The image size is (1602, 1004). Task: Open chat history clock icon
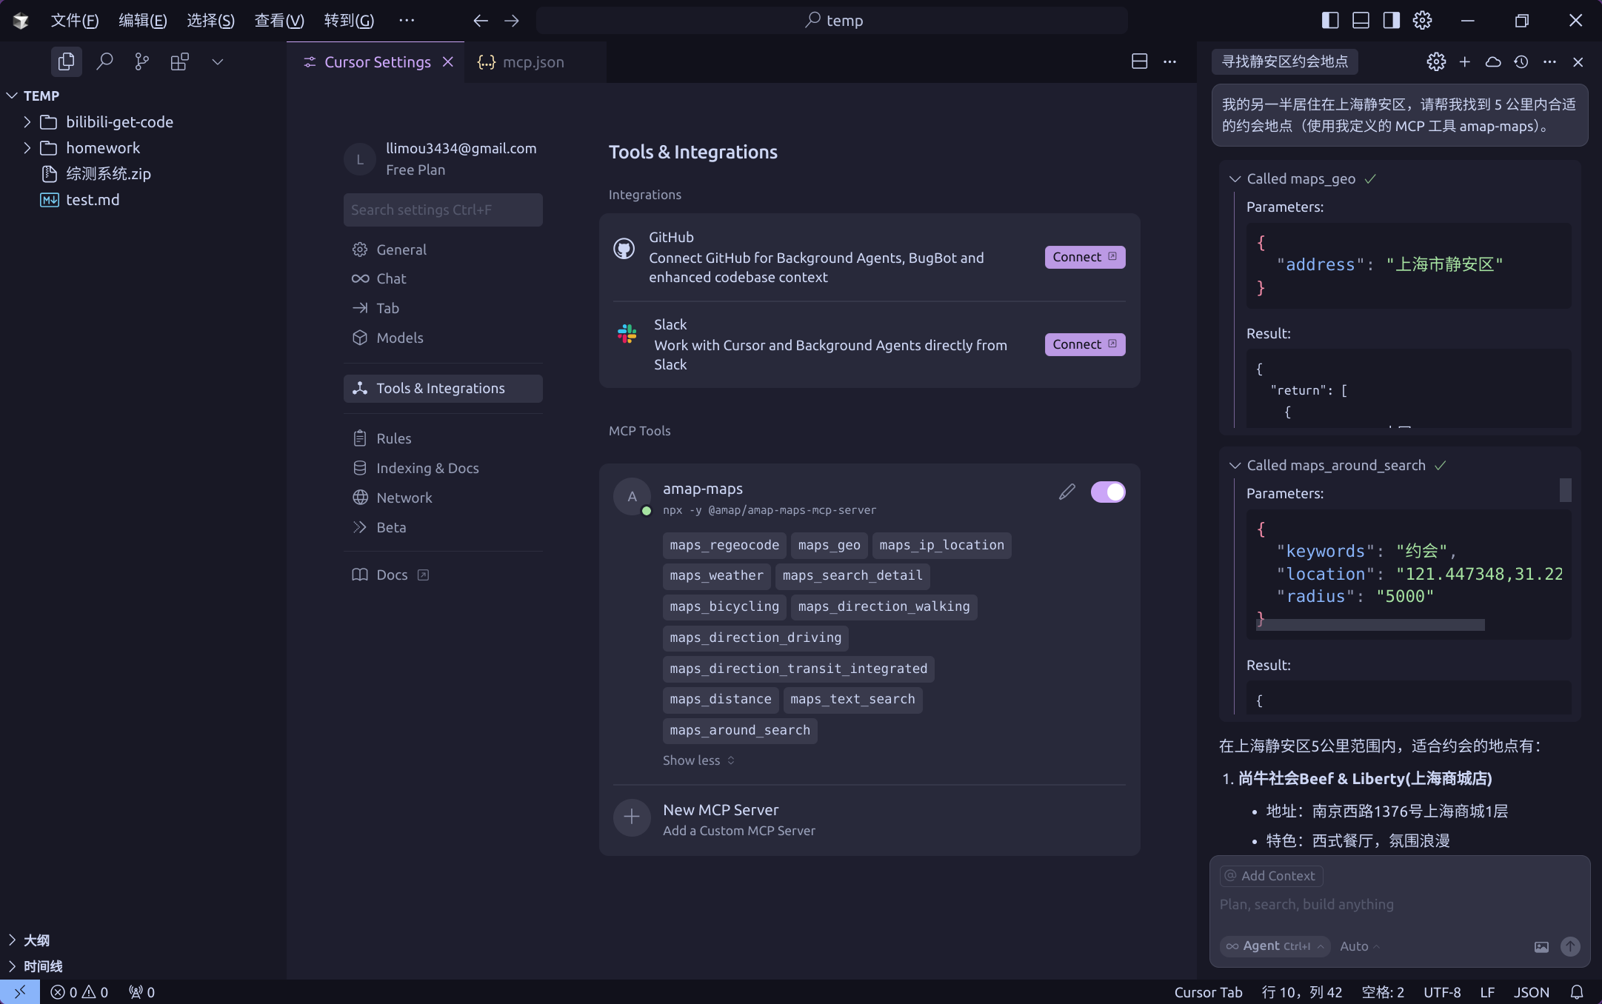click(x=1521, y=61)
